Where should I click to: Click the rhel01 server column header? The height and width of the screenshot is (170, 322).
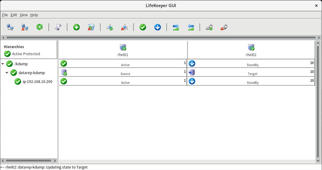coord(123,50)
